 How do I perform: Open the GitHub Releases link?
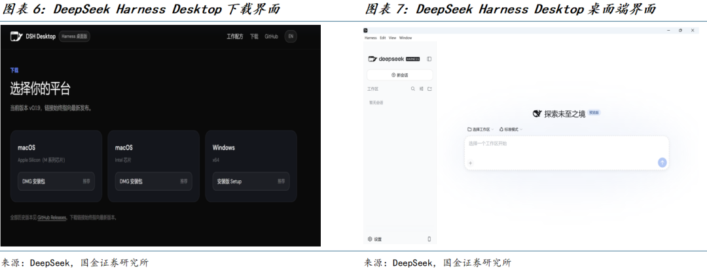click(x=52, y=217)
